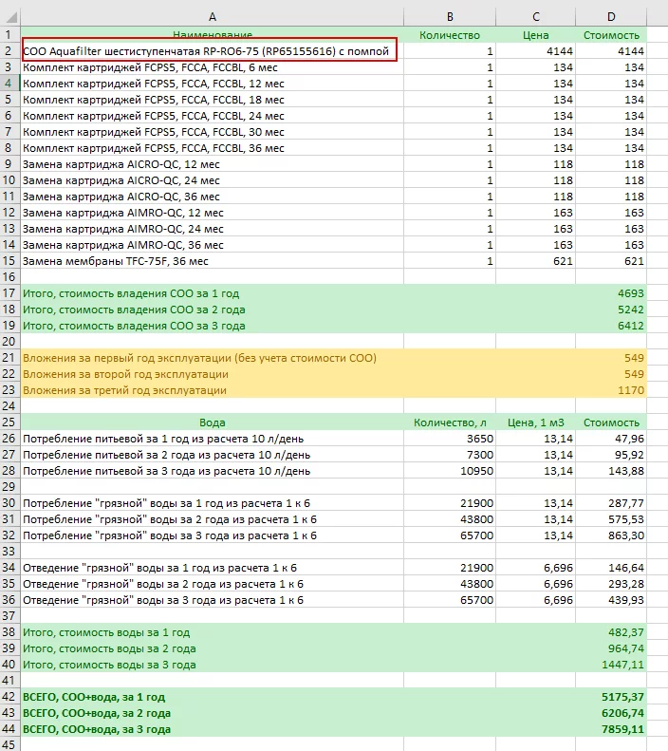Click price 621 in column C
Image resolution: width=668 pixels, height=751 pixels.
536,261
